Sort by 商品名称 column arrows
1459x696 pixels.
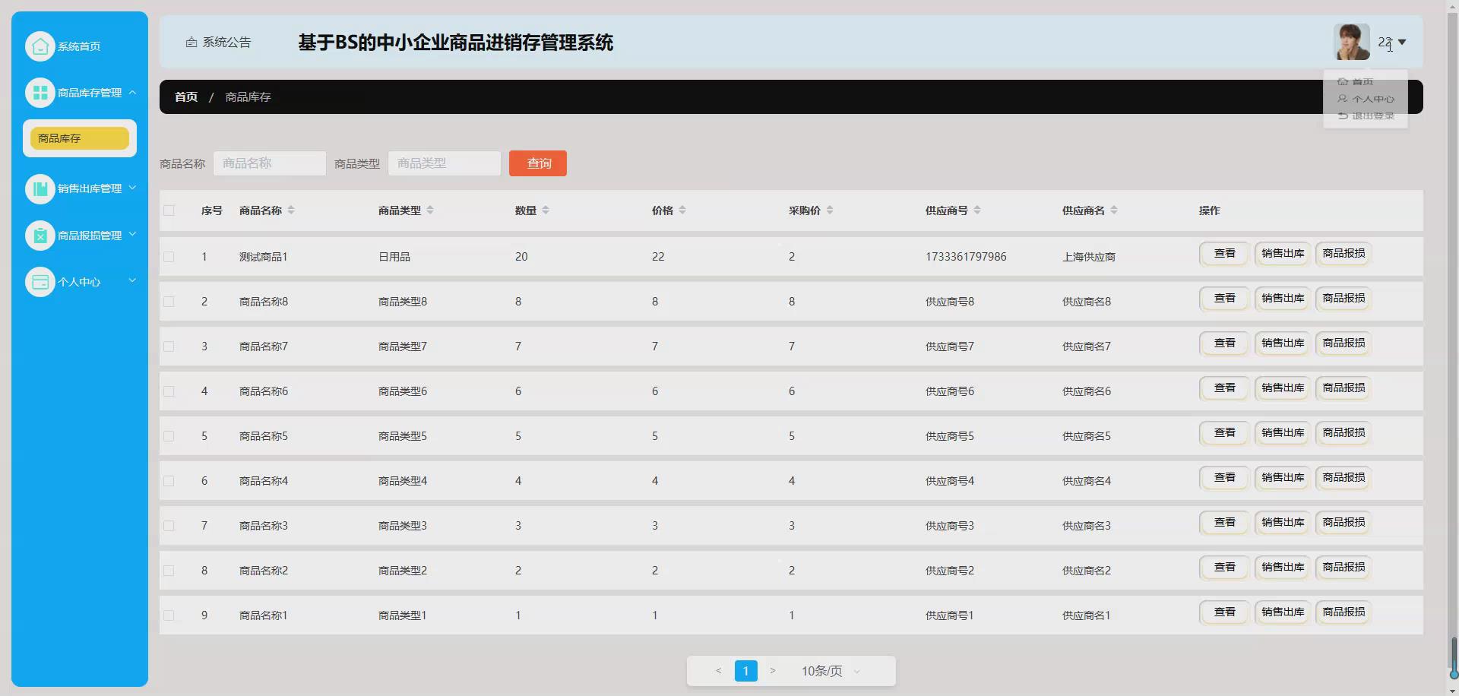pyautogui.click(x=291, y=210)
